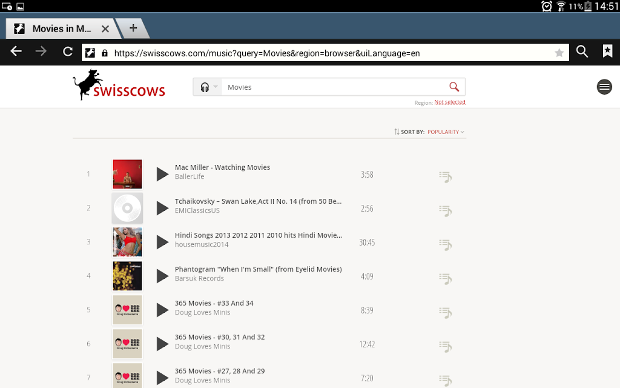Reload the current page
The height and width of the screenshot is (388, 620).
coord(68,52)
